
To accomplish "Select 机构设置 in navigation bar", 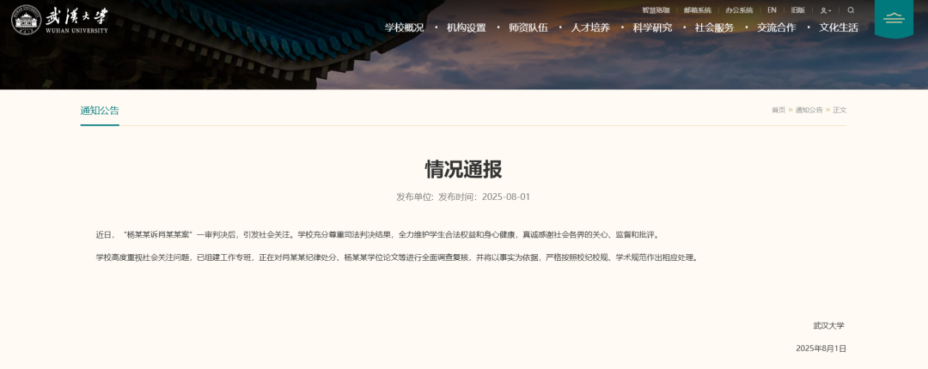I will (466, 27).
